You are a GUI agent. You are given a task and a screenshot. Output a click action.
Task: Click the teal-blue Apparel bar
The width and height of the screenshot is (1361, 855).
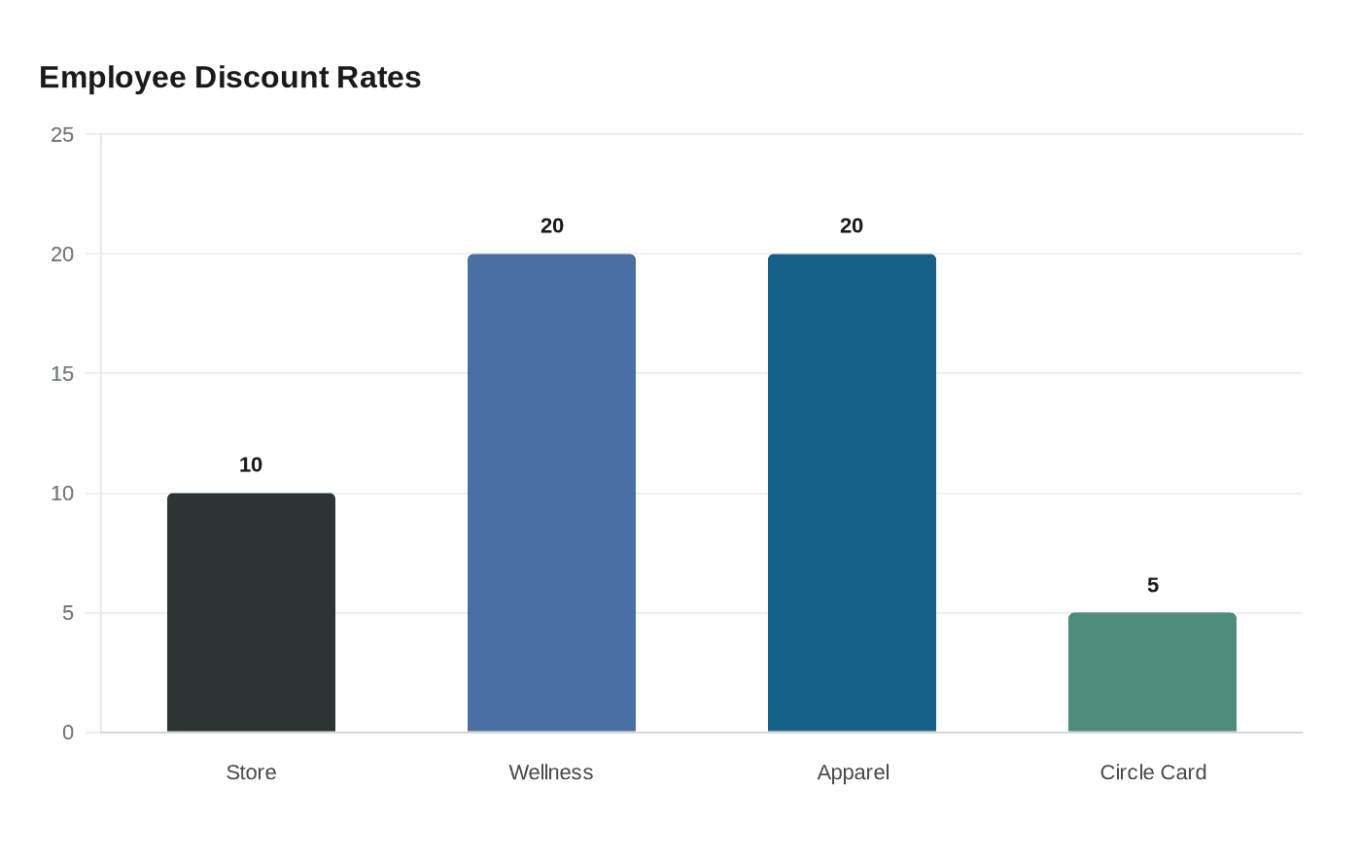(x=852, y=494)
